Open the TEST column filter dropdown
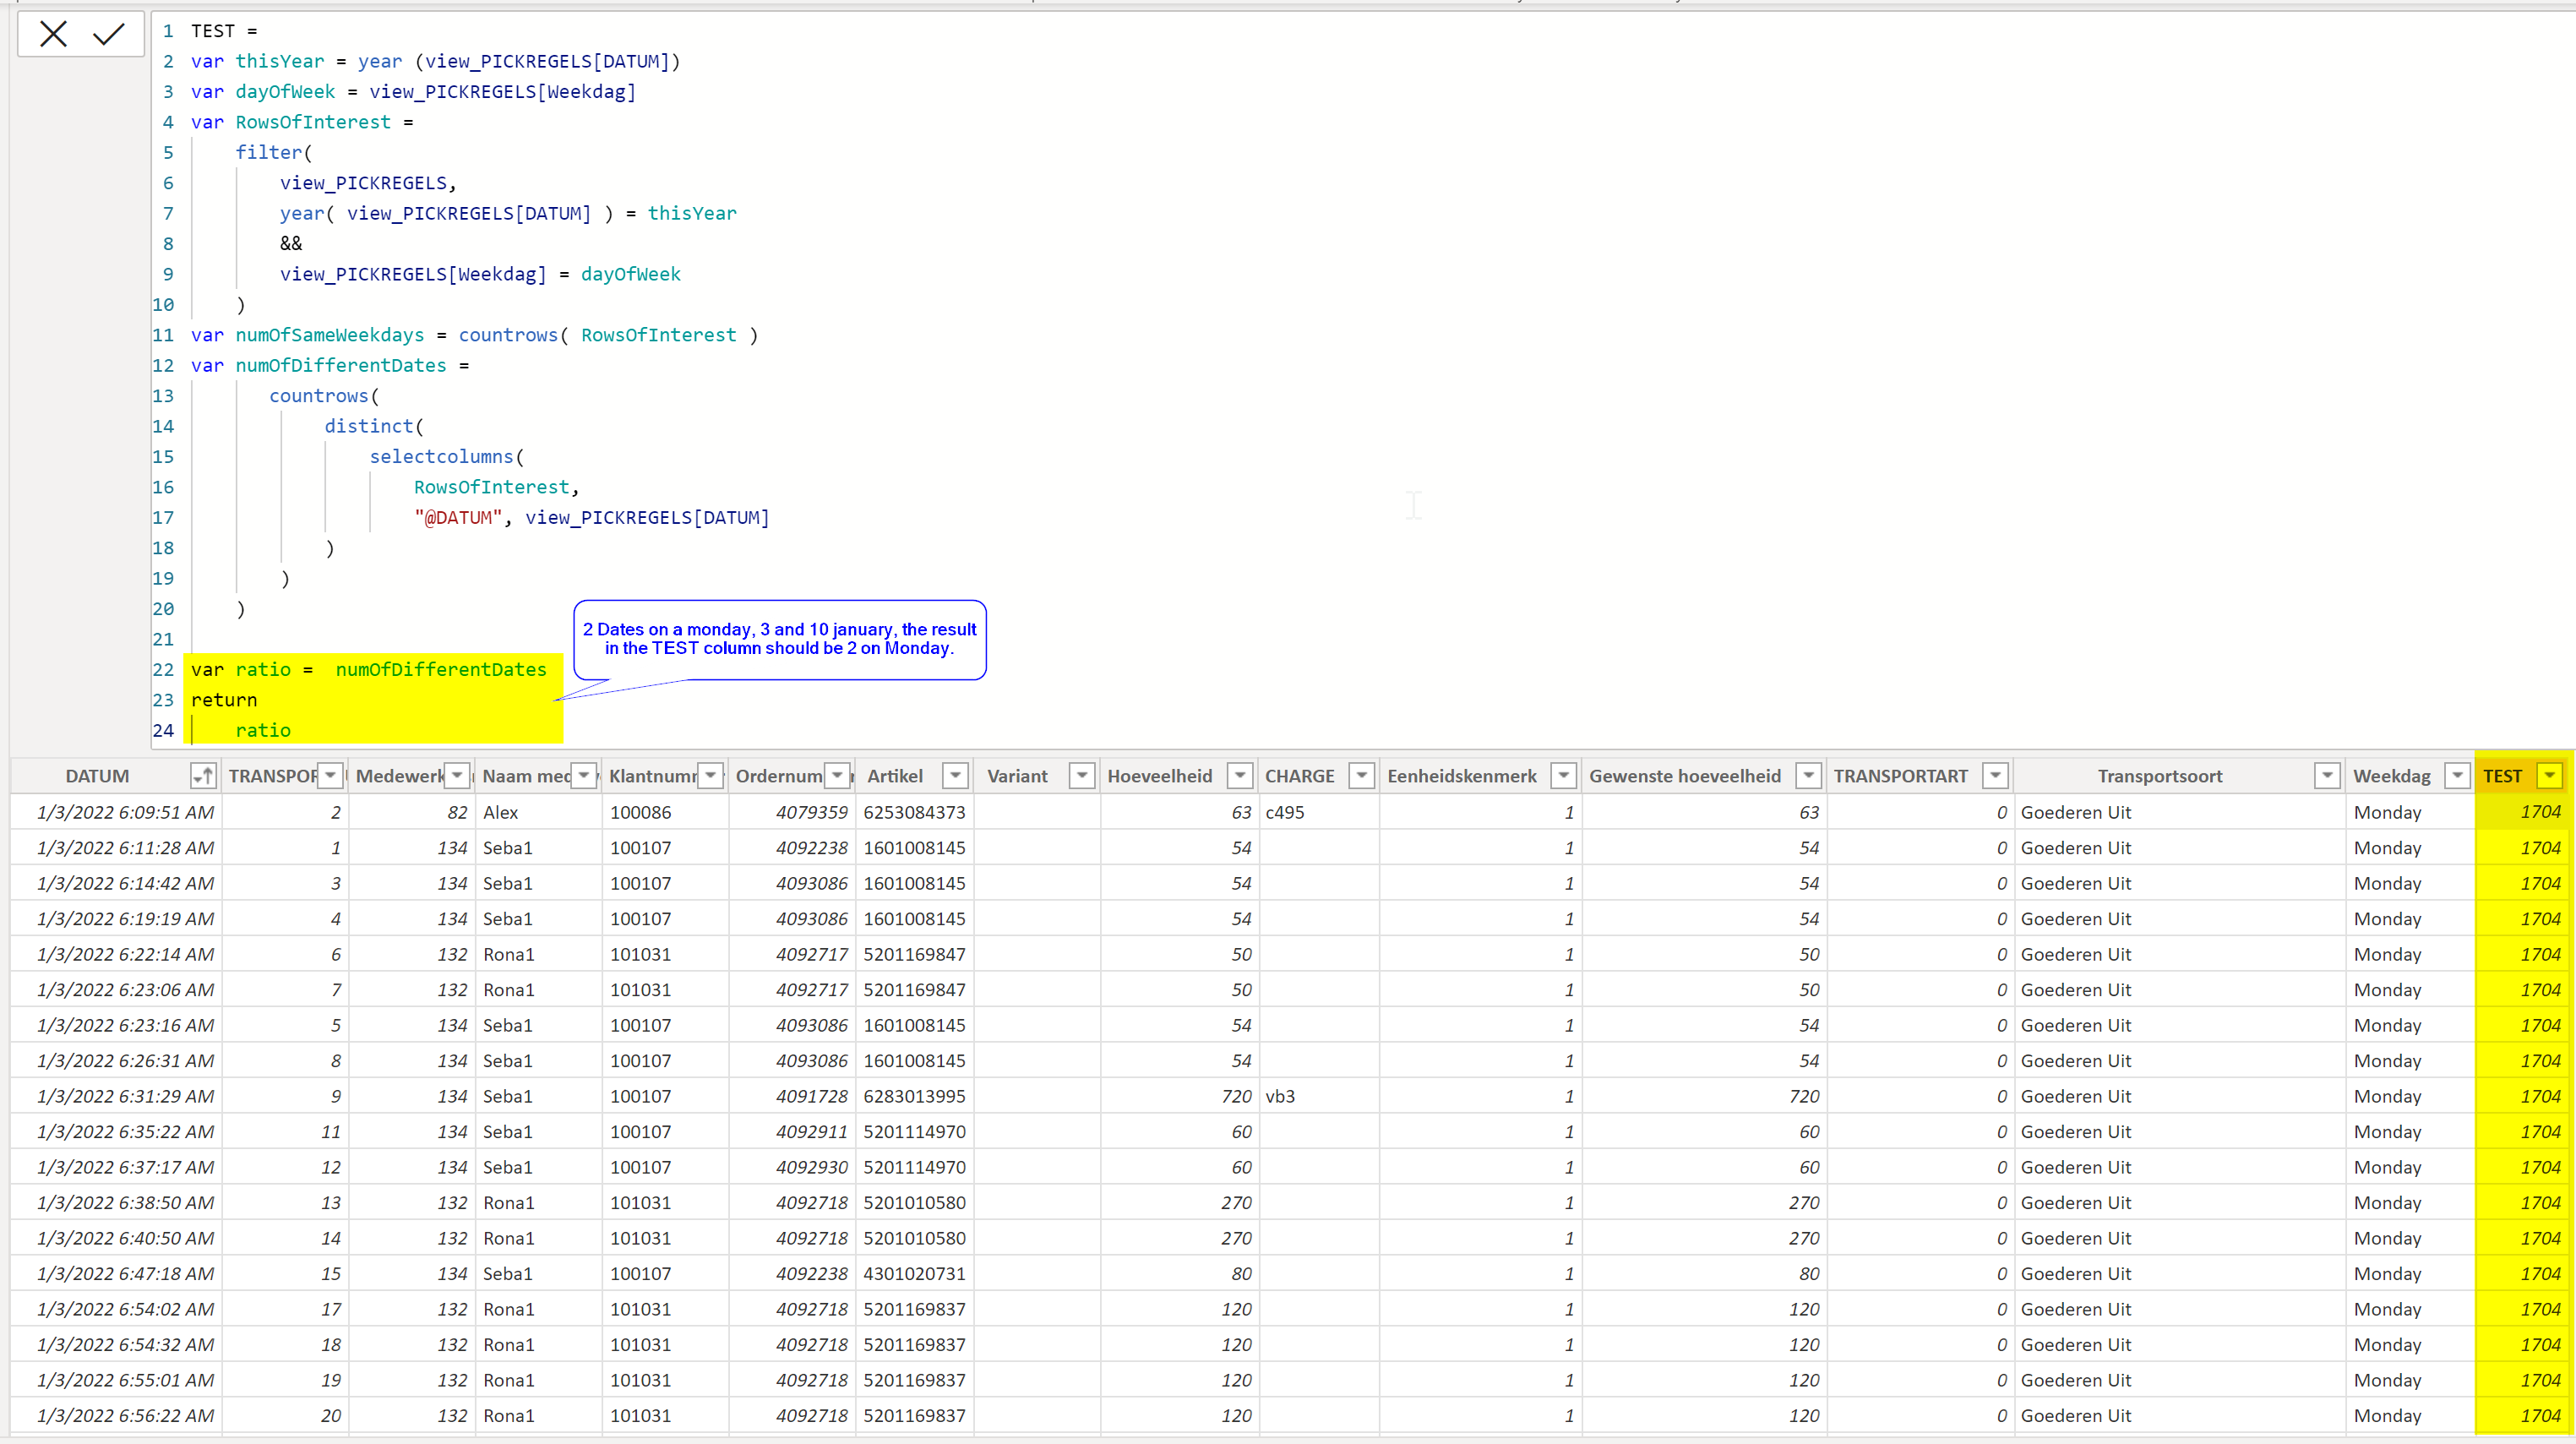2576x1444 pixels. [x=2550, y=776]
